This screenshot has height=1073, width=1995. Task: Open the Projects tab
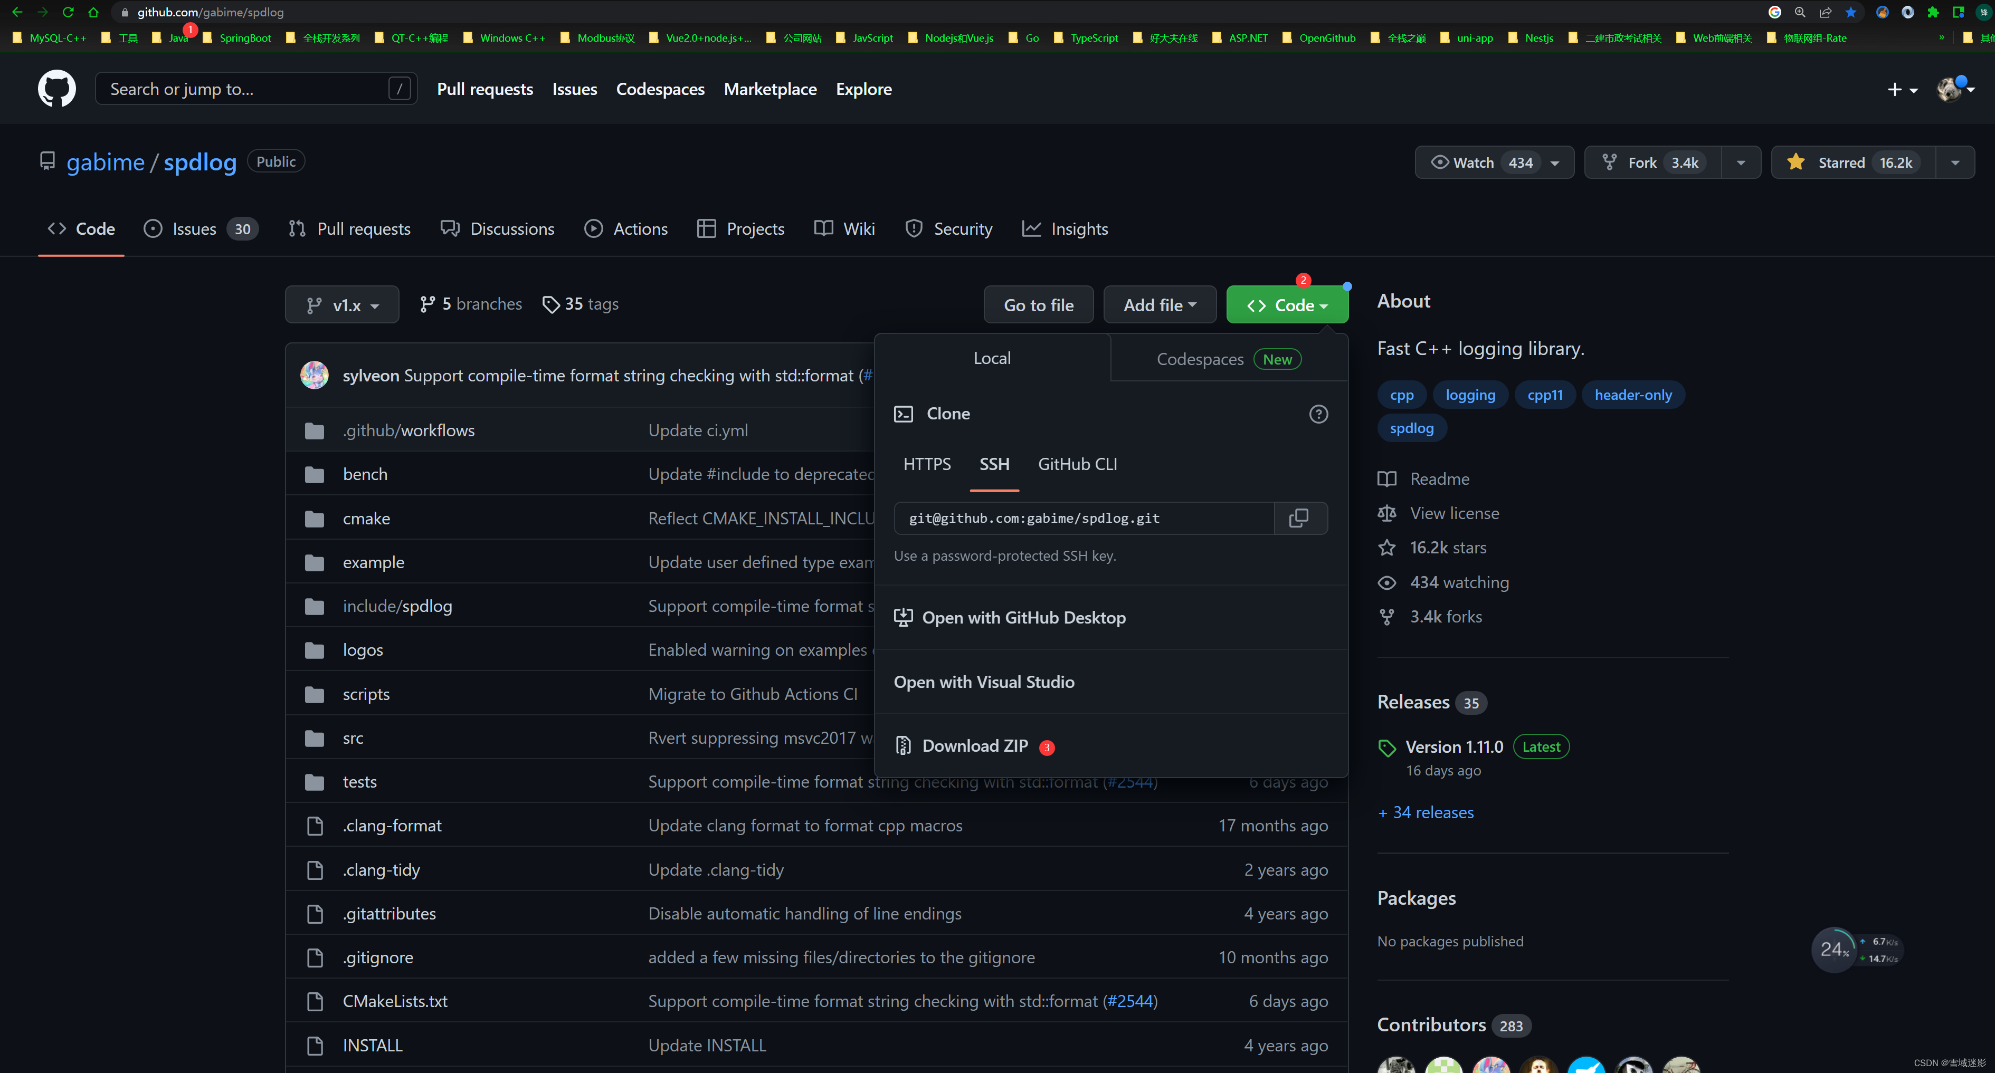coord(741,229)
